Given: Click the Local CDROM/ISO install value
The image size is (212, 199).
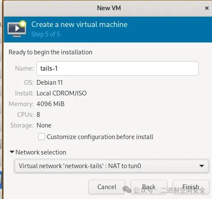Looking at the screenshot, I should point(61,93).
